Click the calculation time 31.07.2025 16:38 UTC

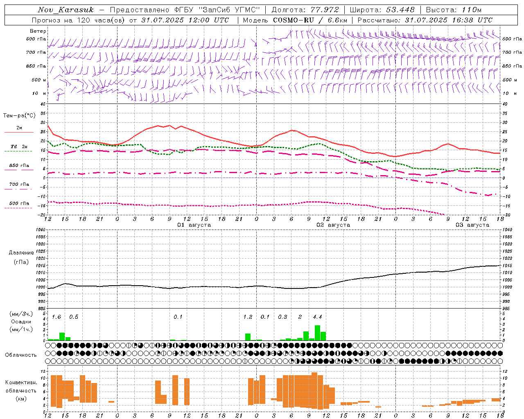click(449, 20)
